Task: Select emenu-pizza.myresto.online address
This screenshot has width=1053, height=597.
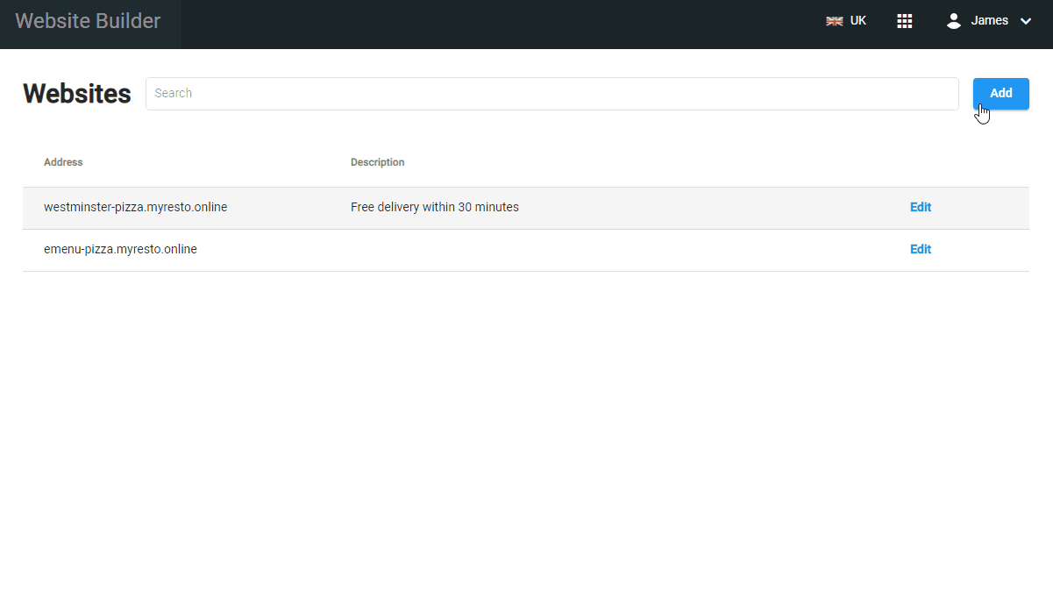Action: pos(120,250)
